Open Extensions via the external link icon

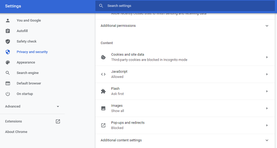pos(58,121)
